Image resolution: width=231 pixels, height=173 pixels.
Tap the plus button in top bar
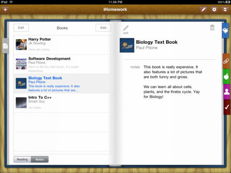pos(5,10)
